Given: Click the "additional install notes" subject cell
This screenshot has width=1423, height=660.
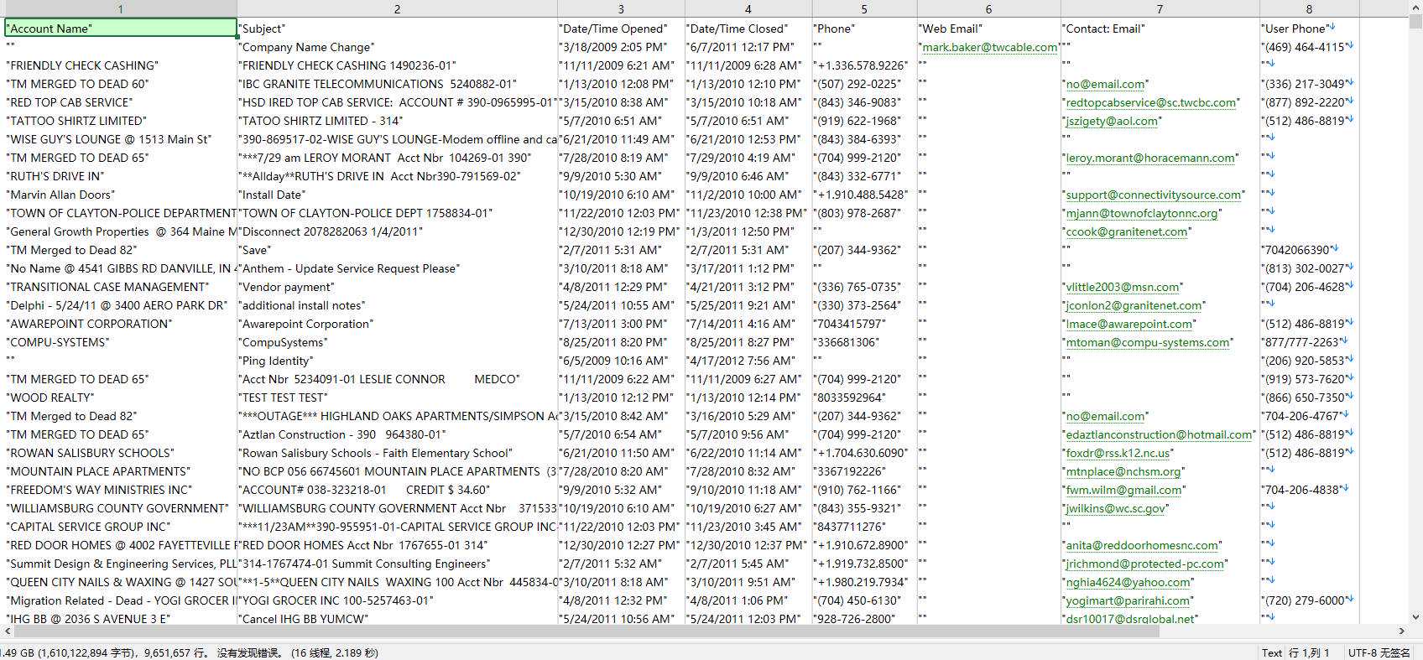Looking at the screenshot, I should pyautogui.click(x=397, y=305).
